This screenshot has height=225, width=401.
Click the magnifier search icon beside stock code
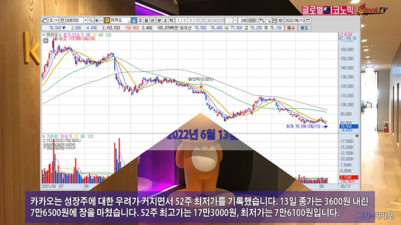pyautogui.click(x=91, y=21)
